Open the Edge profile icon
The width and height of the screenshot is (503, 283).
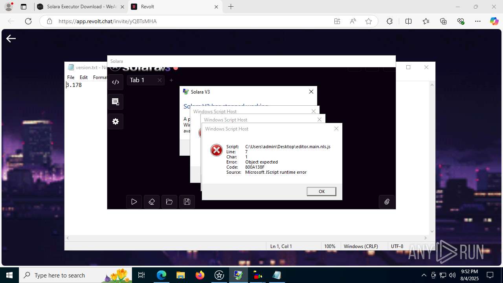9,7
